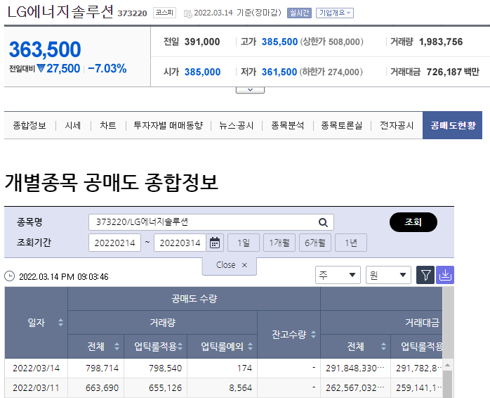Sort table by 일자 column arrows
This screenshot has width=490, height=398.
pos(60,323)
